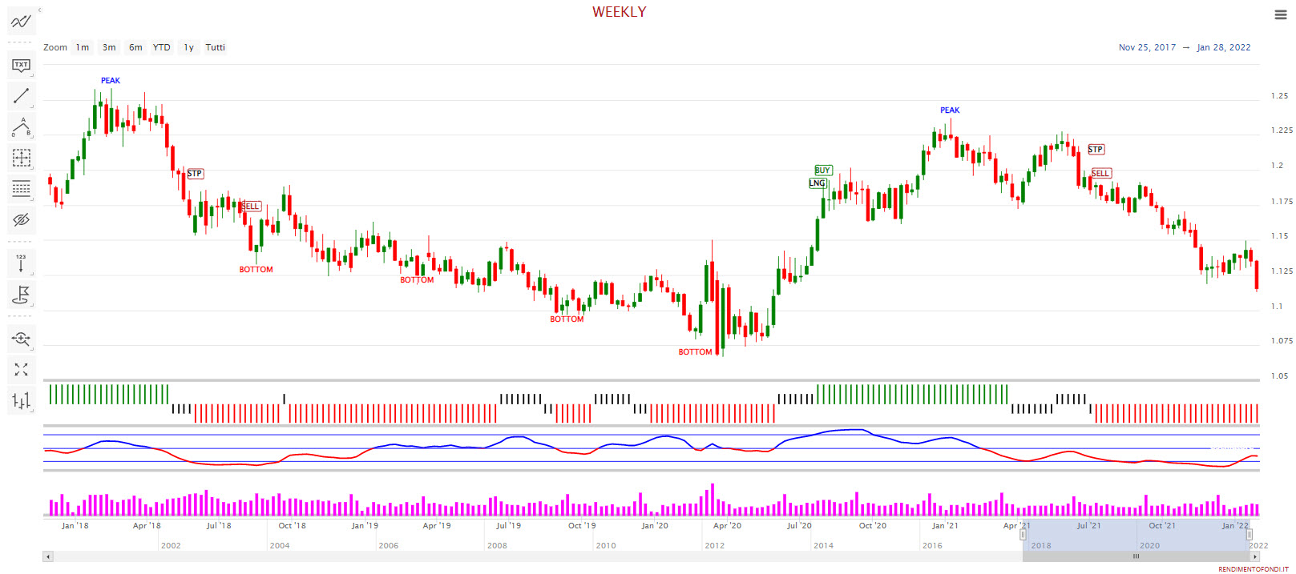
Task: Select the TXT text label annotation tool
Action: (21, 65)
